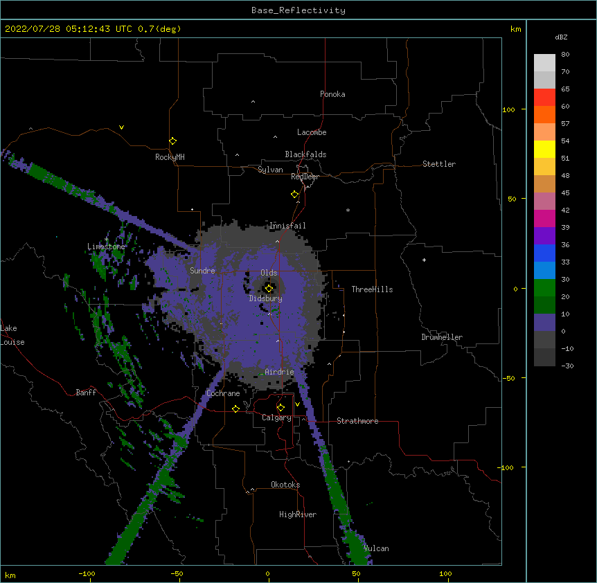
Task: Click the Vulcan label
Action: [376, 548]
